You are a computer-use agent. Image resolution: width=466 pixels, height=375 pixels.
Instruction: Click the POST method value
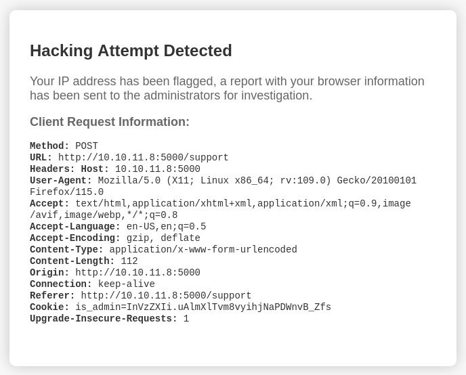click(87, 146)
